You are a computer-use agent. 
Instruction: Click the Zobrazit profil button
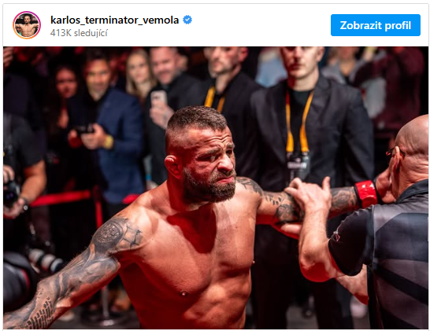tap(376, 25)
